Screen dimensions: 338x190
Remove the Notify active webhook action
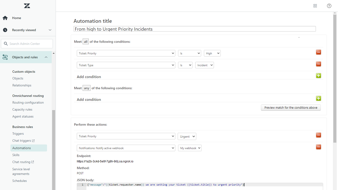pos(318,147)
